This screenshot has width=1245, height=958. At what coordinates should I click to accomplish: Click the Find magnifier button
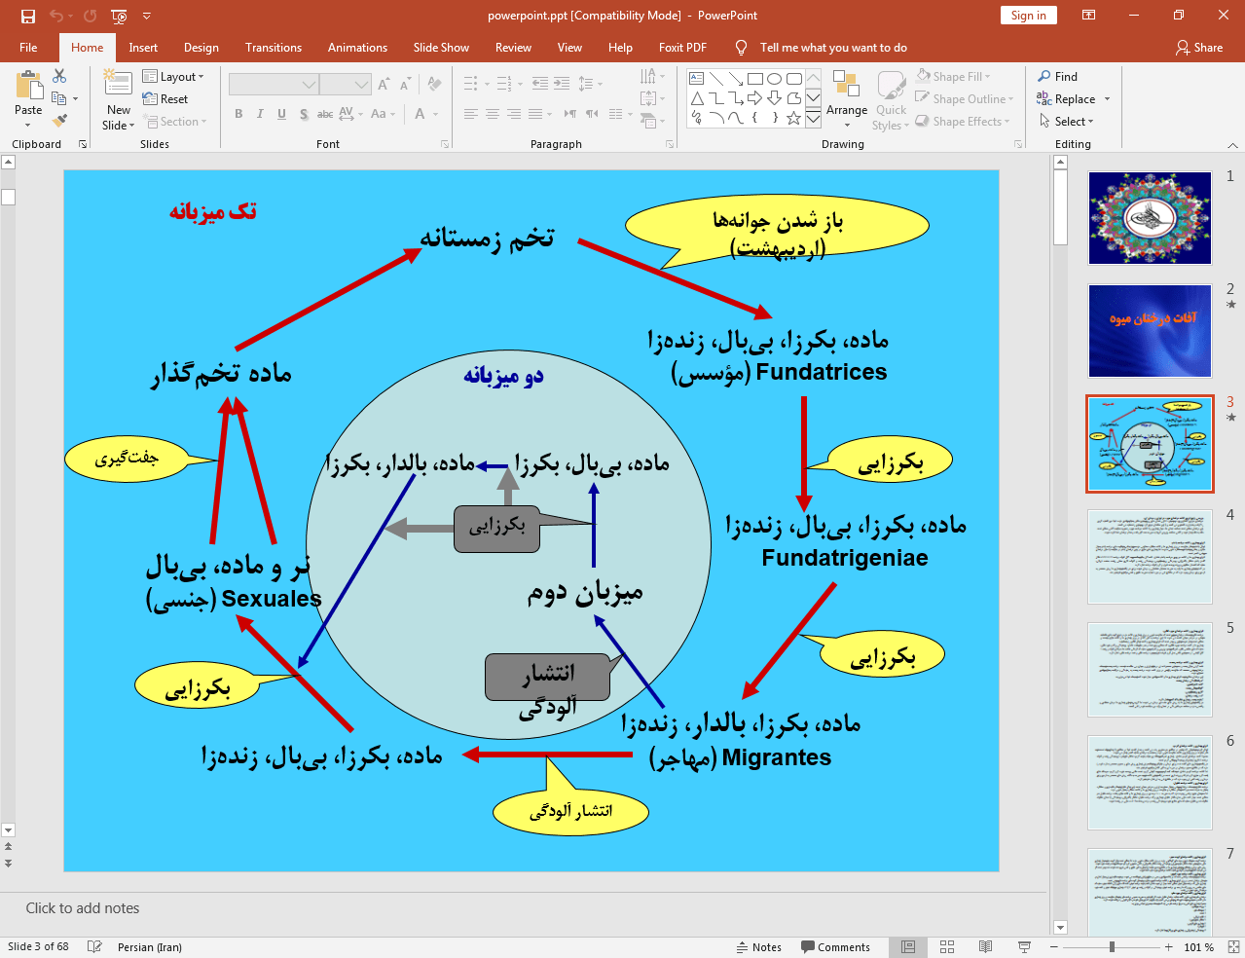coord(1058,76)
